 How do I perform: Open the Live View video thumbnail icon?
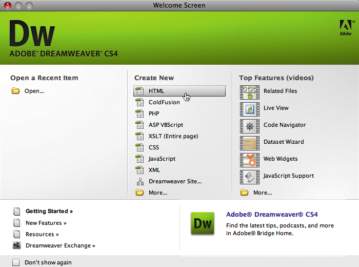250,109
